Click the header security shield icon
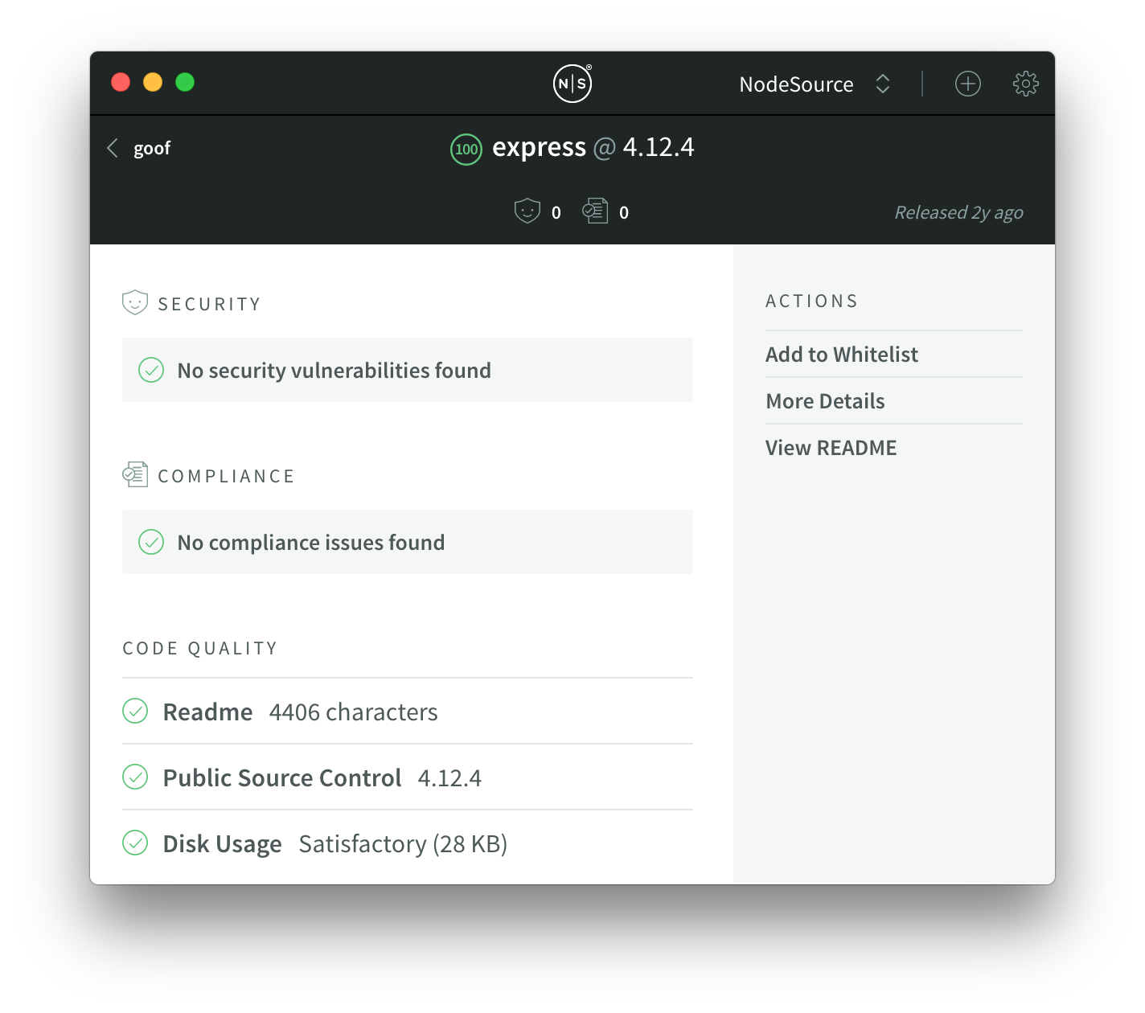This screenshot has width=1145, height=1013. coord(527,211)
